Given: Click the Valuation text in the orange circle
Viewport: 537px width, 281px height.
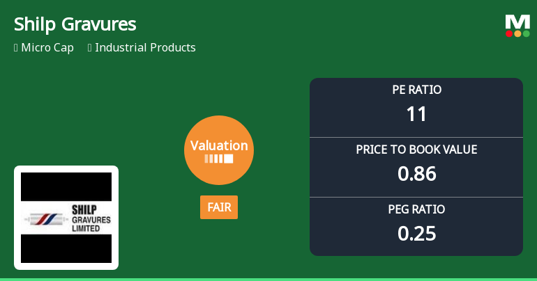Looking at the screenshot, I should pyautogui.click(x=219, y=145).
